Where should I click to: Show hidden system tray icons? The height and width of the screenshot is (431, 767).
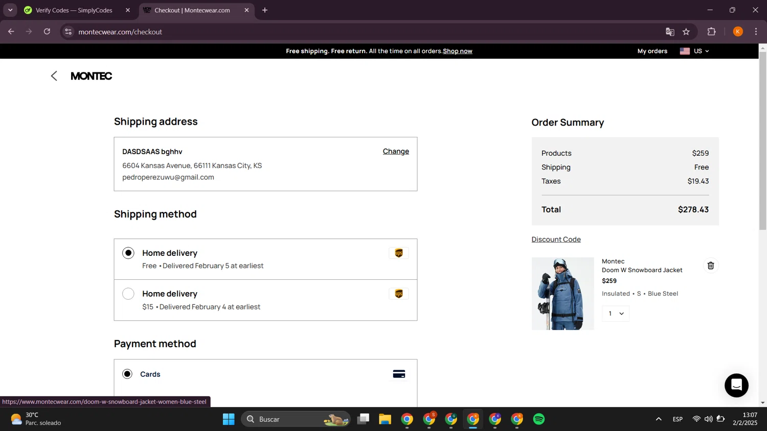coord(659,419)
